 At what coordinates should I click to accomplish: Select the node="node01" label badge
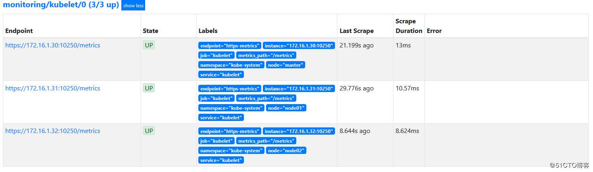coord(286,108)
